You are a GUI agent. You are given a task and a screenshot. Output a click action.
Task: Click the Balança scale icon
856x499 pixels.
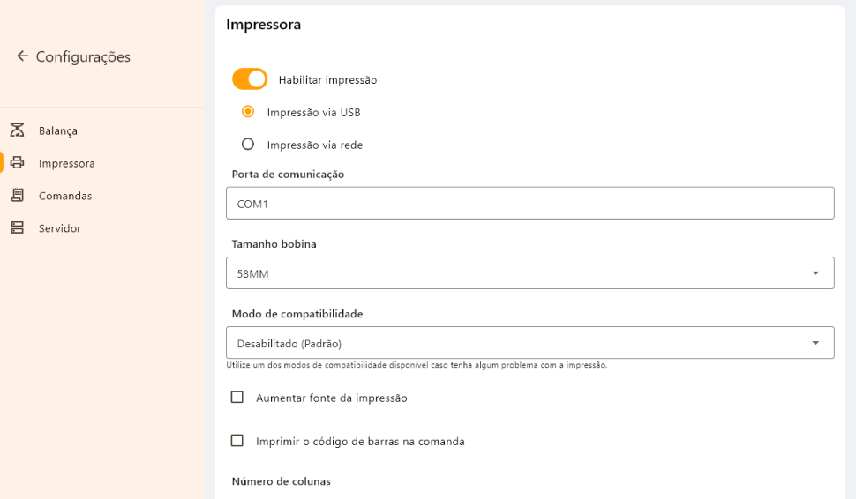[17, 130]
